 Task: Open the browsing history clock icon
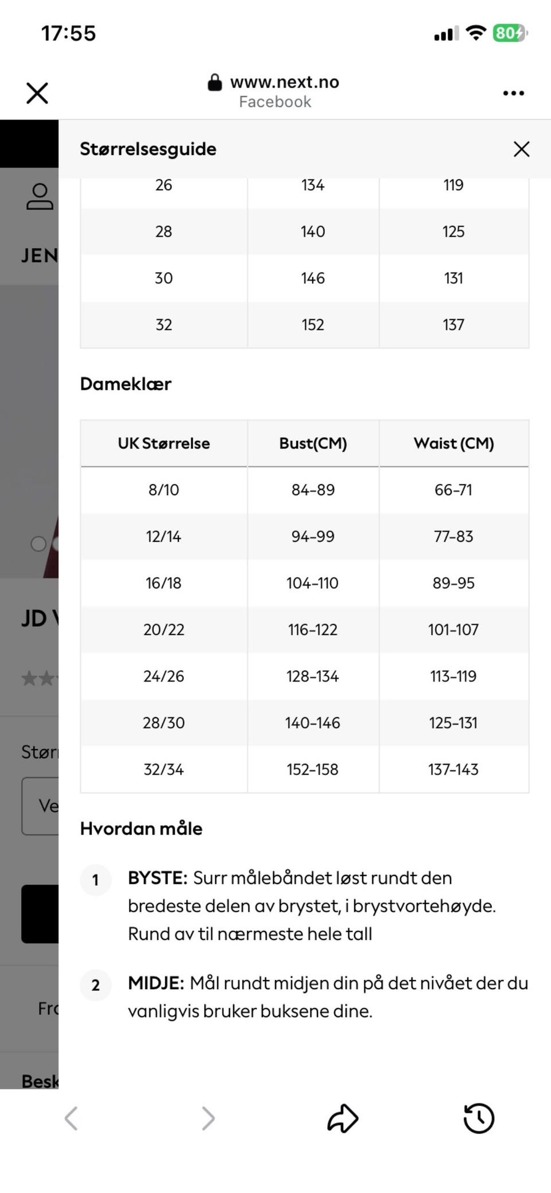pyautogui.click(x=479, y=1118)
